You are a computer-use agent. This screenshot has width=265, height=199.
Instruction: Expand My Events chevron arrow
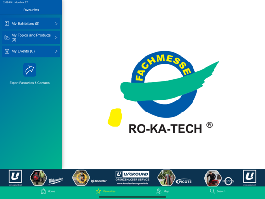(x=56, y=51)
